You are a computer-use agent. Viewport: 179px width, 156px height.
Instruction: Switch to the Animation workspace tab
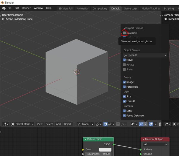coord(83,9)
